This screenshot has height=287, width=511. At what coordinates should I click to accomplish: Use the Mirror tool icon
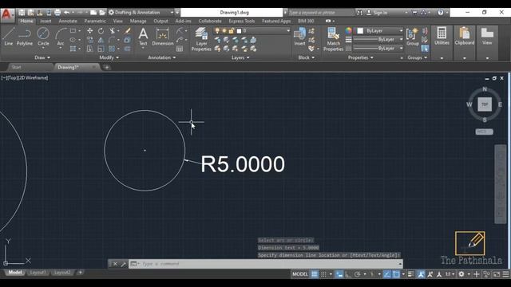pyautogui.click(x=101, y=40)
